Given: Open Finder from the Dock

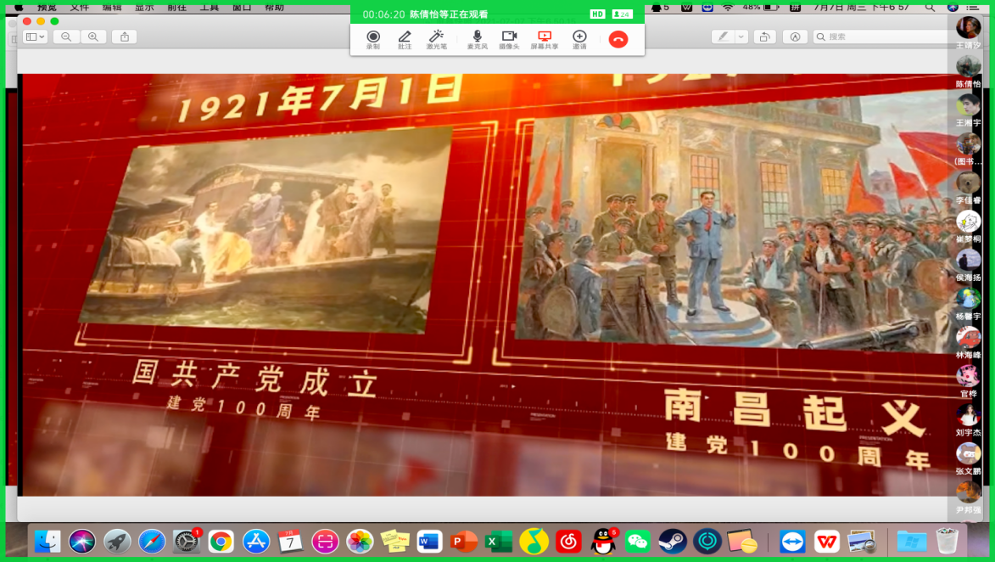Looking at the screenshot, I should (48, 541).
